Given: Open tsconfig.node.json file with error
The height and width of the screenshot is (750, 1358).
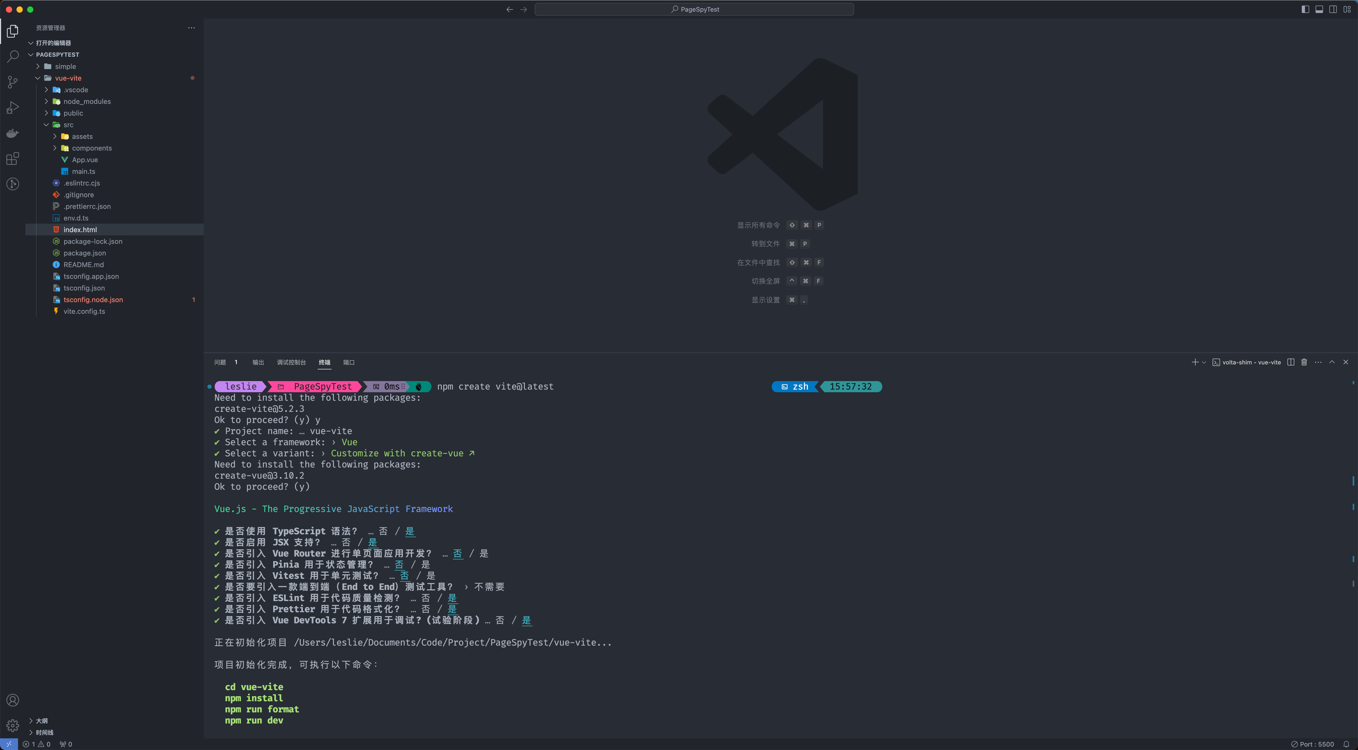Looking at the screenshot, I should tap(114, 300).
